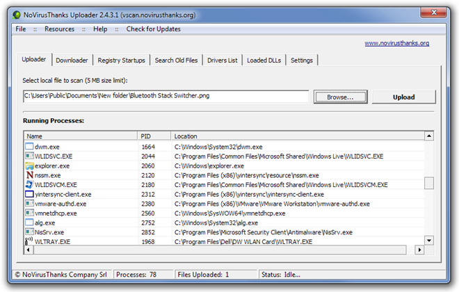Click the Upload button

(403, 97)
